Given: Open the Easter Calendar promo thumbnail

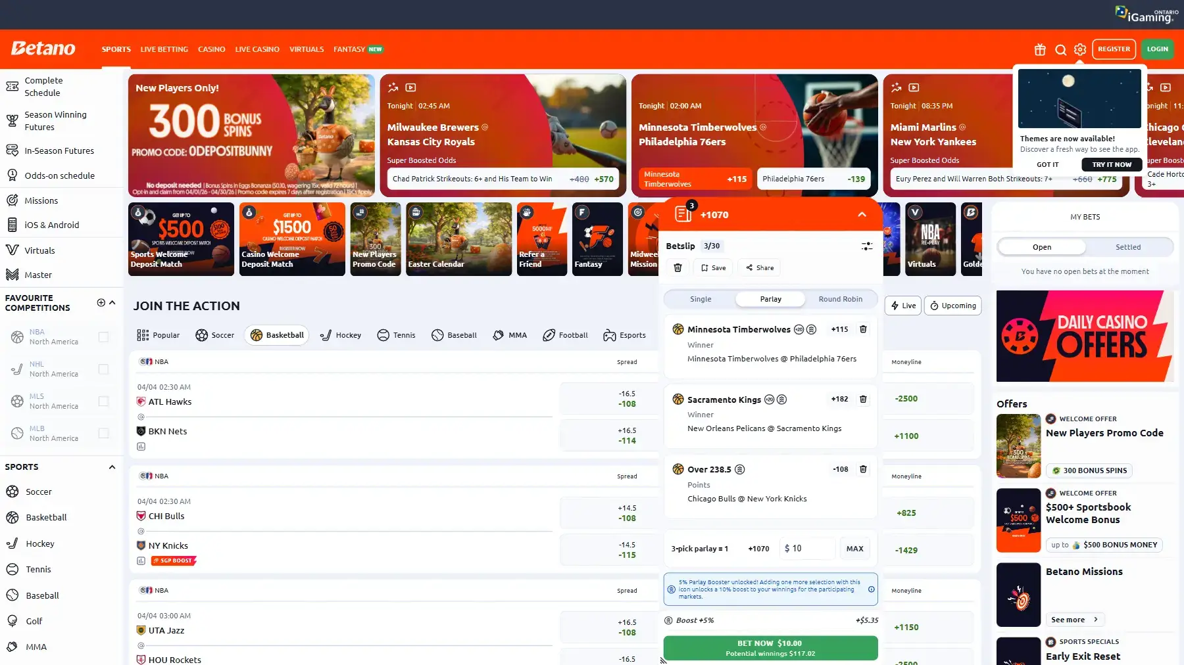Looking at the screenshot, I should (458, 239).
